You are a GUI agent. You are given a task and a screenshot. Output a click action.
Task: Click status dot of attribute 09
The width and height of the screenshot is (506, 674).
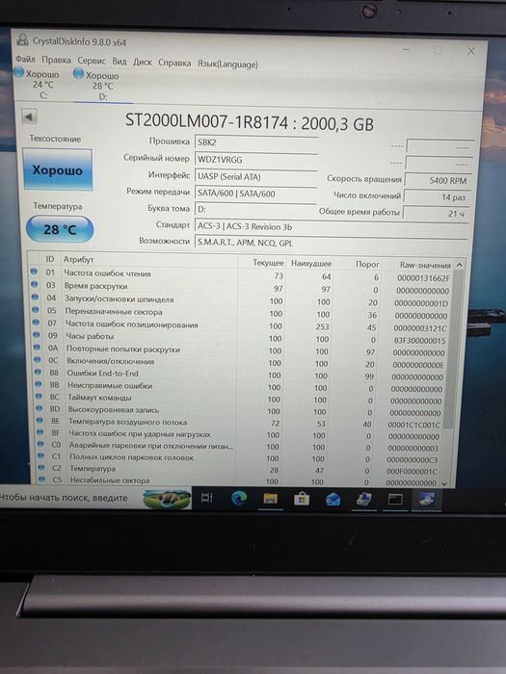pyautogui.click(x=37, y=334)
